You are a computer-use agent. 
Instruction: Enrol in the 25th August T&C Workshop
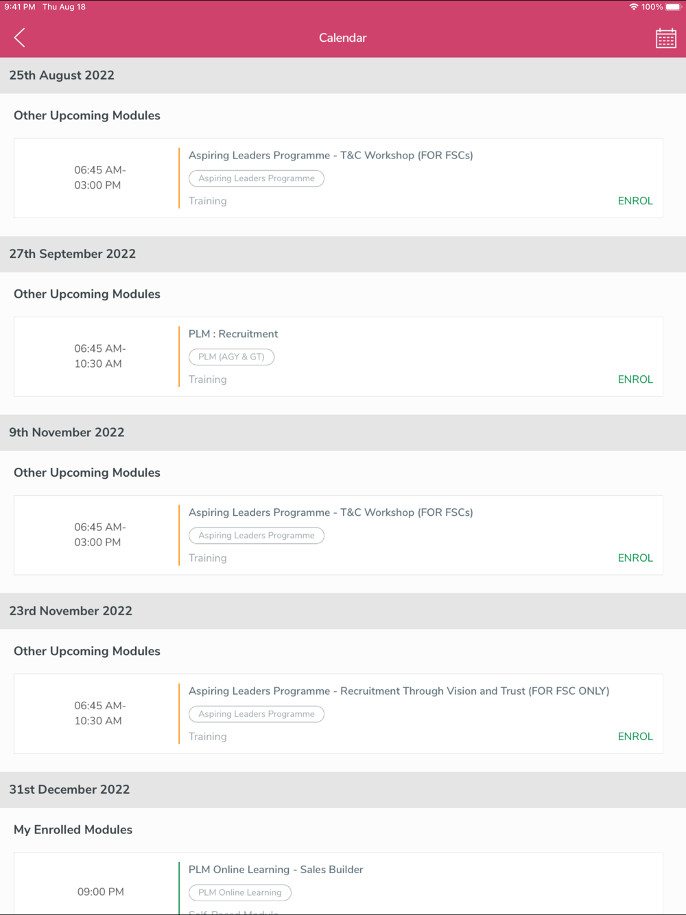coord(635,201)
